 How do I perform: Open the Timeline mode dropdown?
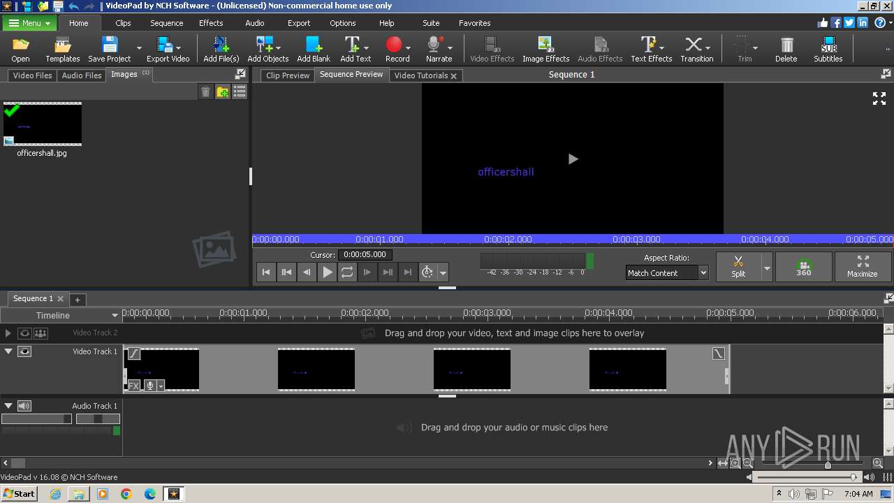[115, 316]
